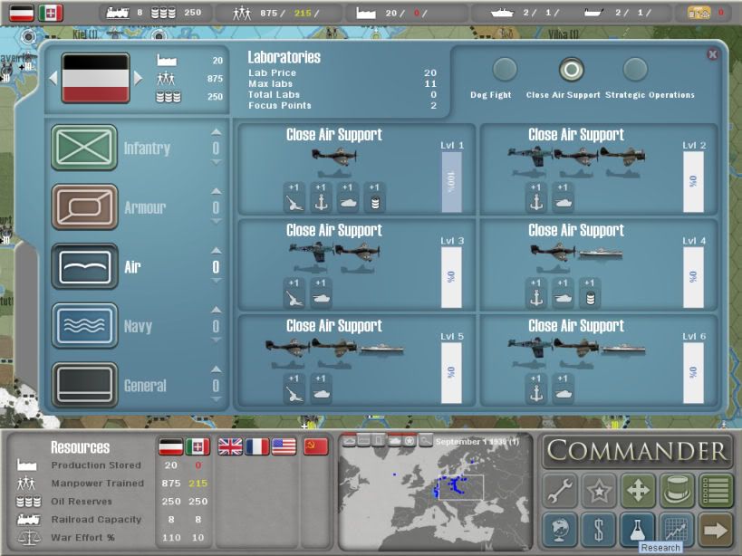742x556 pixels.
Task: Select the Soviet Union flag
Action: click(x=316, y=446)
